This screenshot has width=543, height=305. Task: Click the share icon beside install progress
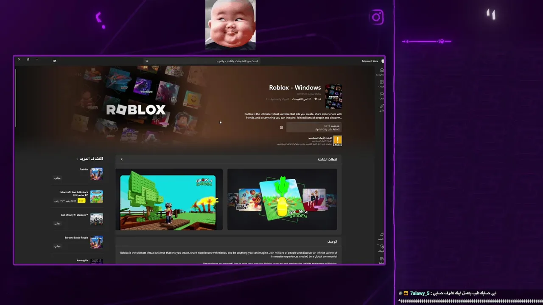pos(281,127)
